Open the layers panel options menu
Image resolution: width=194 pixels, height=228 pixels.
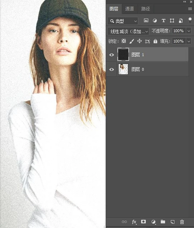(190, 9)
